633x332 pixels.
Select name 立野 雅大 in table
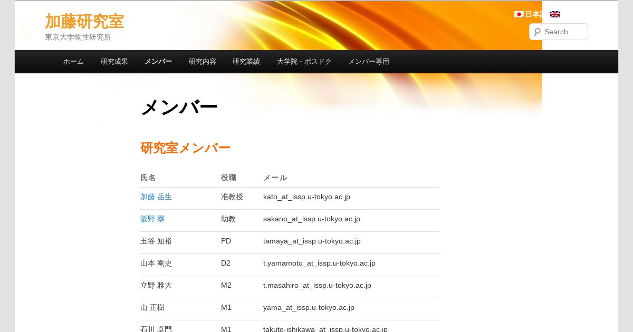coord(156,285)
